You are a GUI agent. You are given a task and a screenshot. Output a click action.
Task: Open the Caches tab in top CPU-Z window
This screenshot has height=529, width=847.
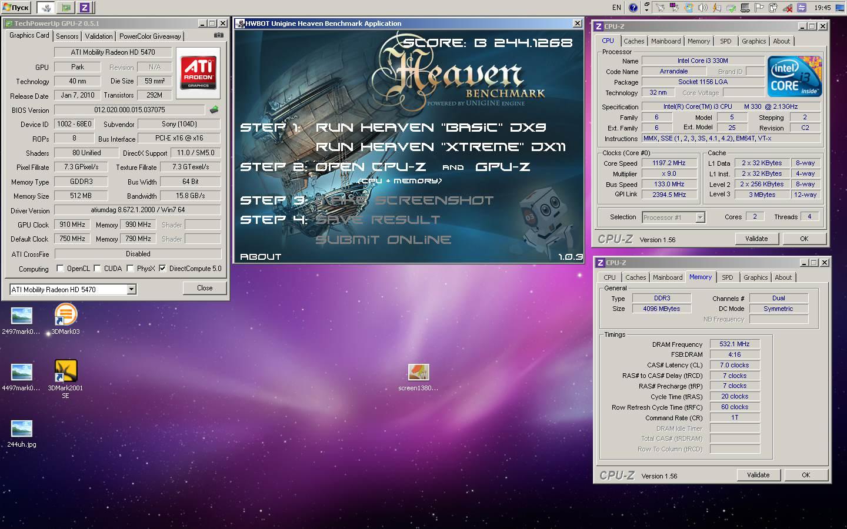pyautogui.click(x=634, y=41)
